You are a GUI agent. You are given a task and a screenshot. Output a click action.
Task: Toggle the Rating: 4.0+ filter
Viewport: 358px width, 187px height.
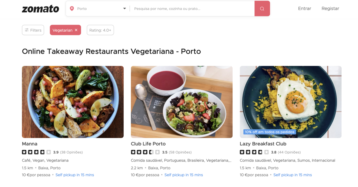point(100,30)
